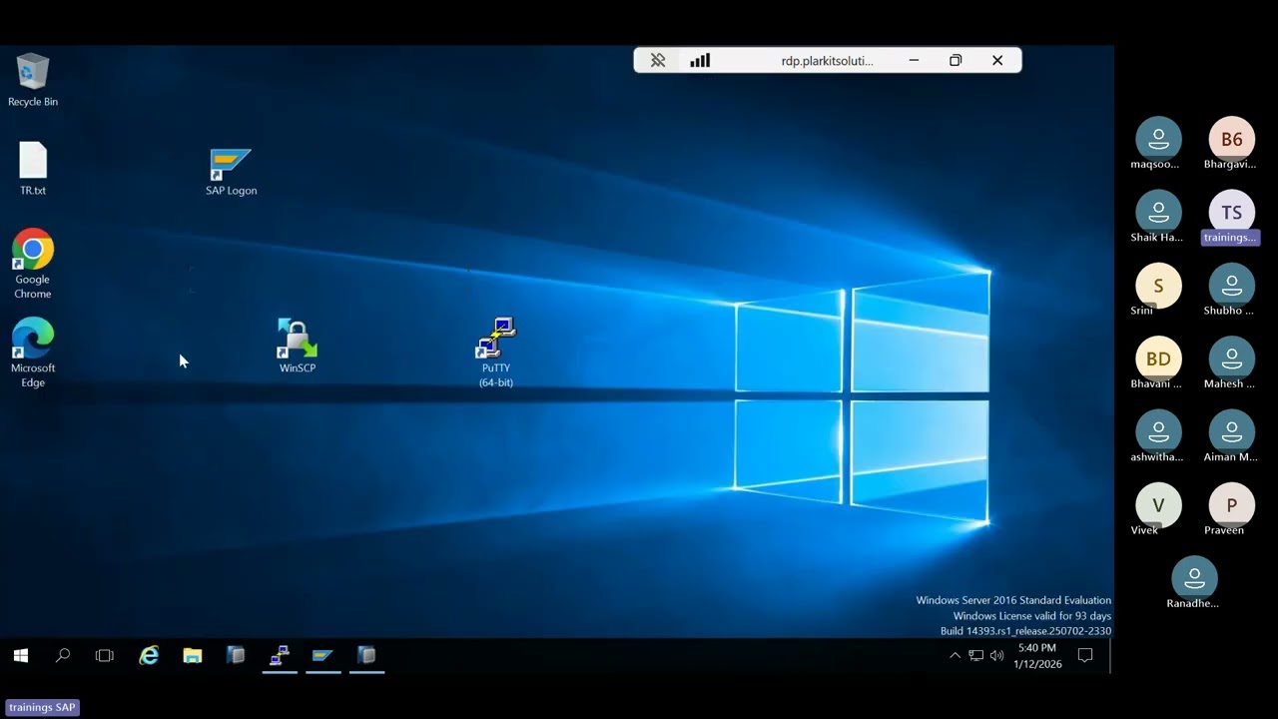The width and height of the screenshot is (1278, 719).
Task: Switch to PuTTY in the taskbar
Action: pyautogui.click(x=280, y=656)
